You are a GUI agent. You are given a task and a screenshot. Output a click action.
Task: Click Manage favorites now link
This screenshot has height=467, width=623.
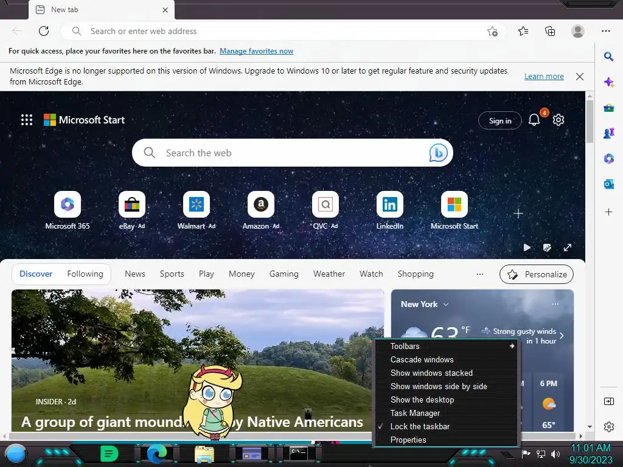pyautogui.click(x=256, y=51)
